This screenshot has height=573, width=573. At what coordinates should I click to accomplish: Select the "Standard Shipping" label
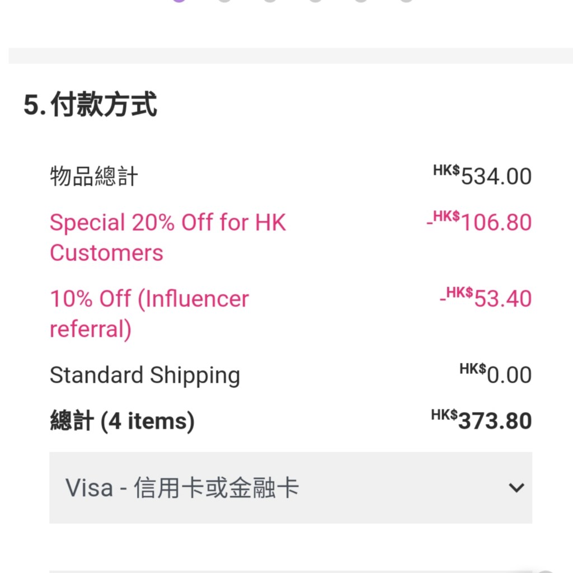point(144,375)
